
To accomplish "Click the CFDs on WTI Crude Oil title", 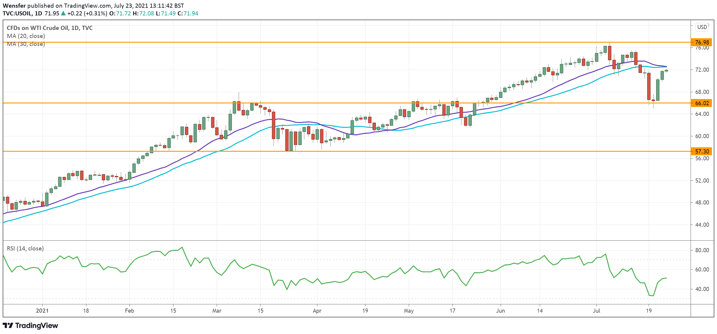I will tap(49, 28).
